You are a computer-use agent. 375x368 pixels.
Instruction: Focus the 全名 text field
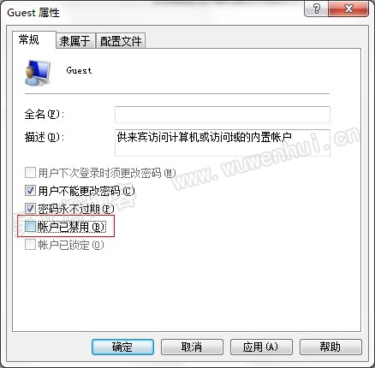[x=223, y=115]
